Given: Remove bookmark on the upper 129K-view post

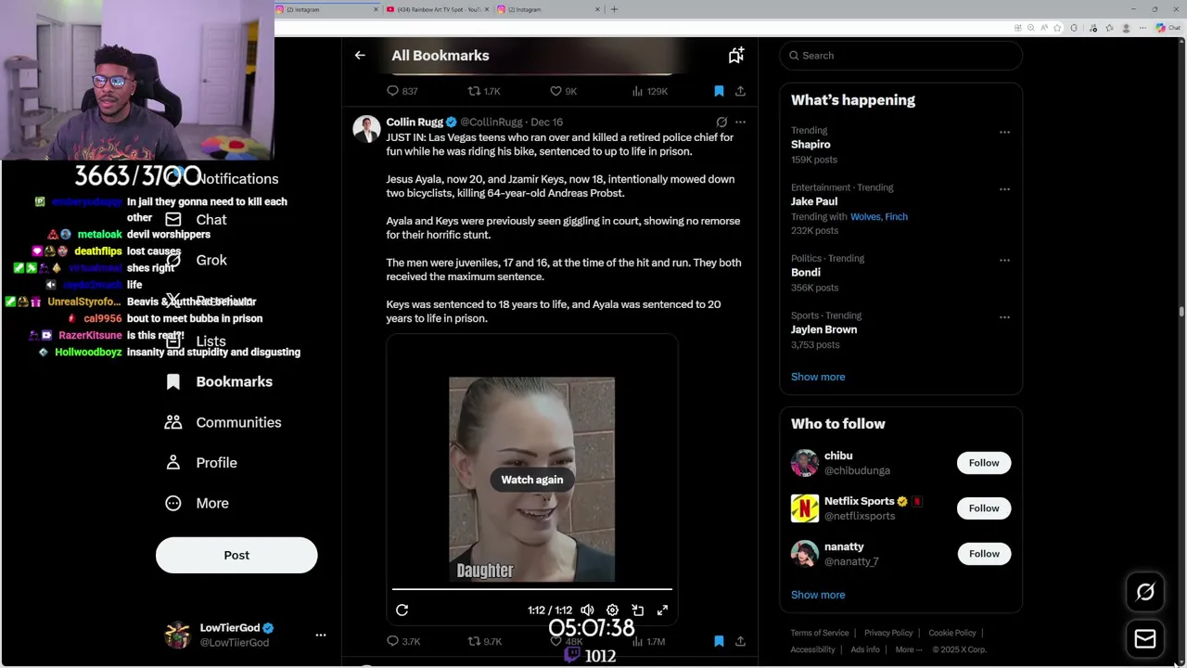Looking at the screenshot, I should [719, 91].
